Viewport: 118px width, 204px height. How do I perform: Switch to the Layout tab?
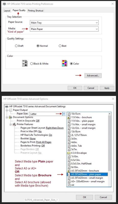7,11
